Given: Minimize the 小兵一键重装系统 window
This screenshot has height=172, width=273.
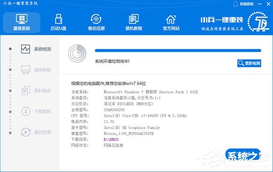Looking at the screenshot, I should 260,4.
